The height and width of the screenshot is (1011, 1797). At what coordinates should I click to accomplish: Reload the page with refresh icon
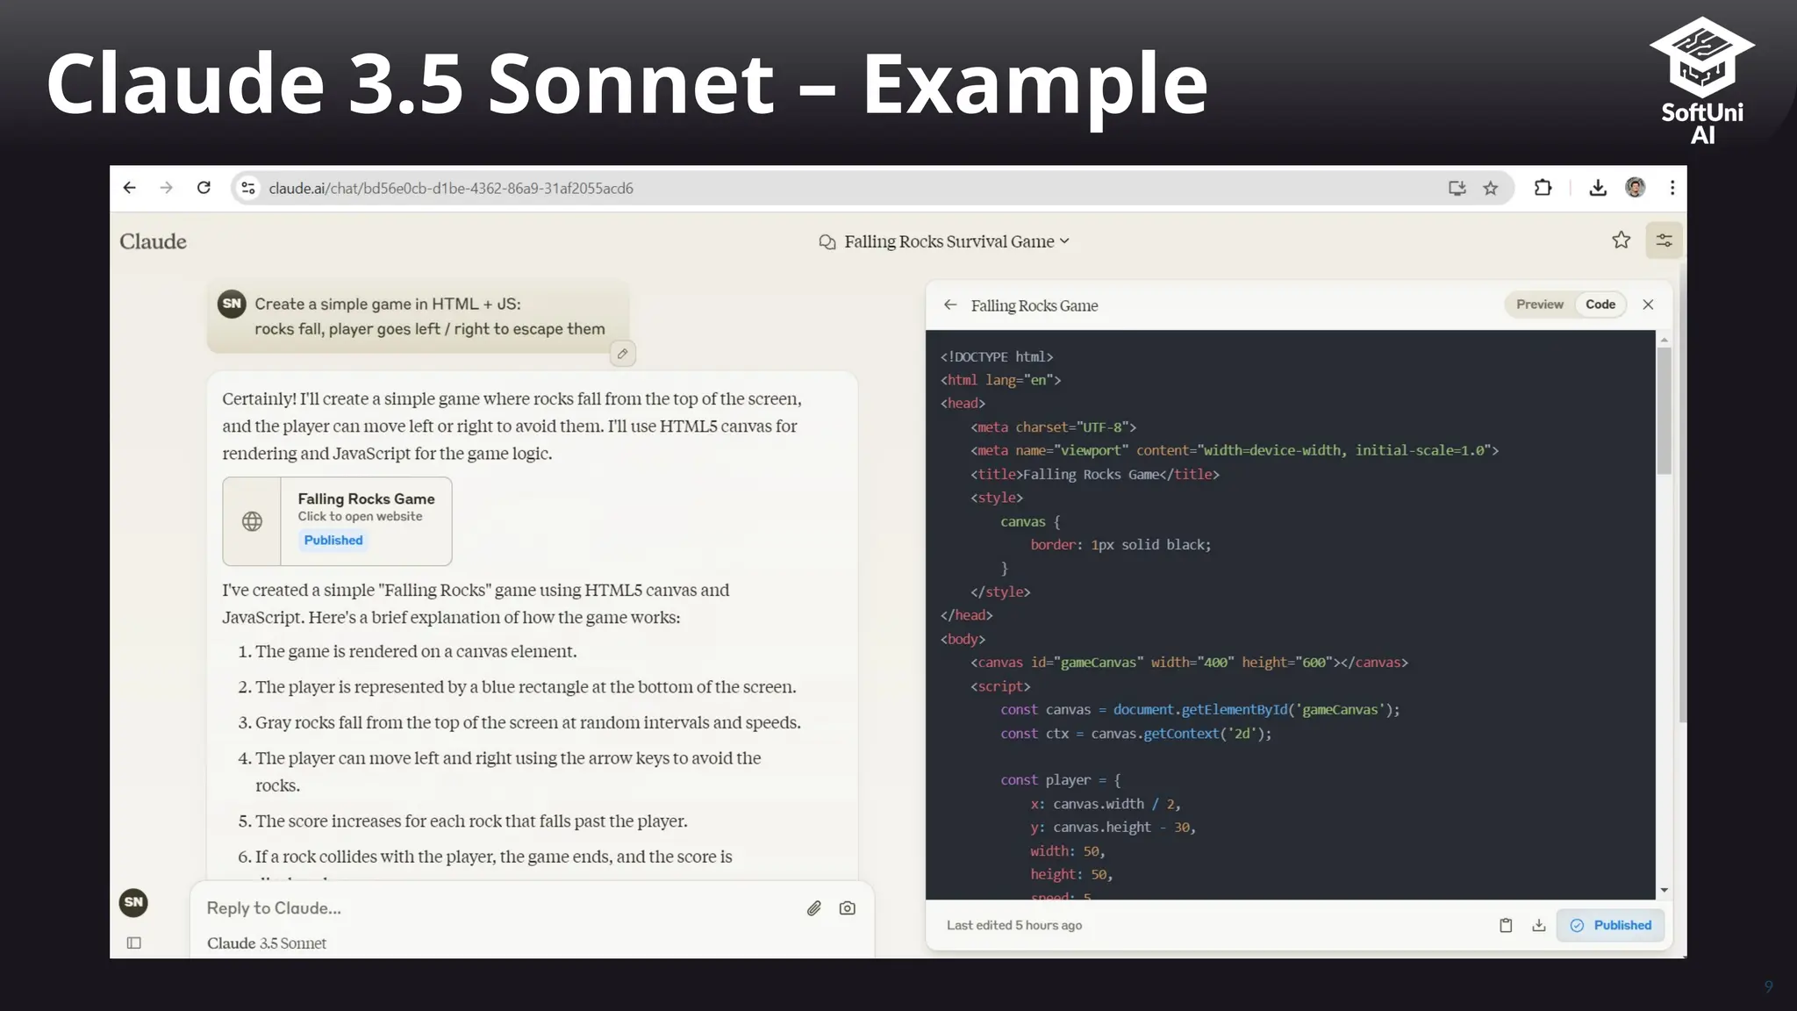pos(204,188)
